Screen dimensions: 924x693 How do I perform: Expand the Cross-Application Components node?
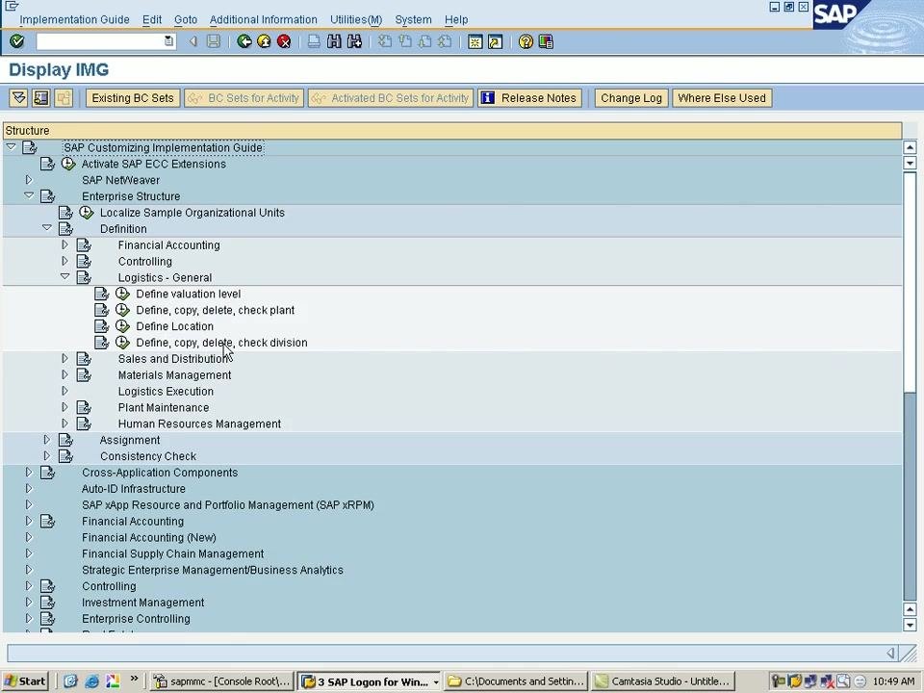pyautogui.click(x=28, y=472)
